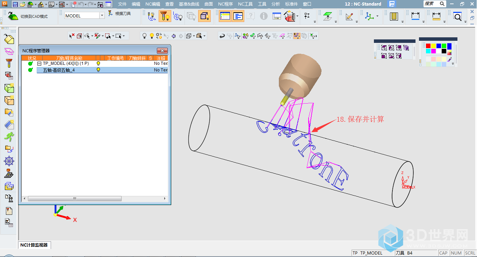
Task: Open the 编辑 menu
Action: 136,4
